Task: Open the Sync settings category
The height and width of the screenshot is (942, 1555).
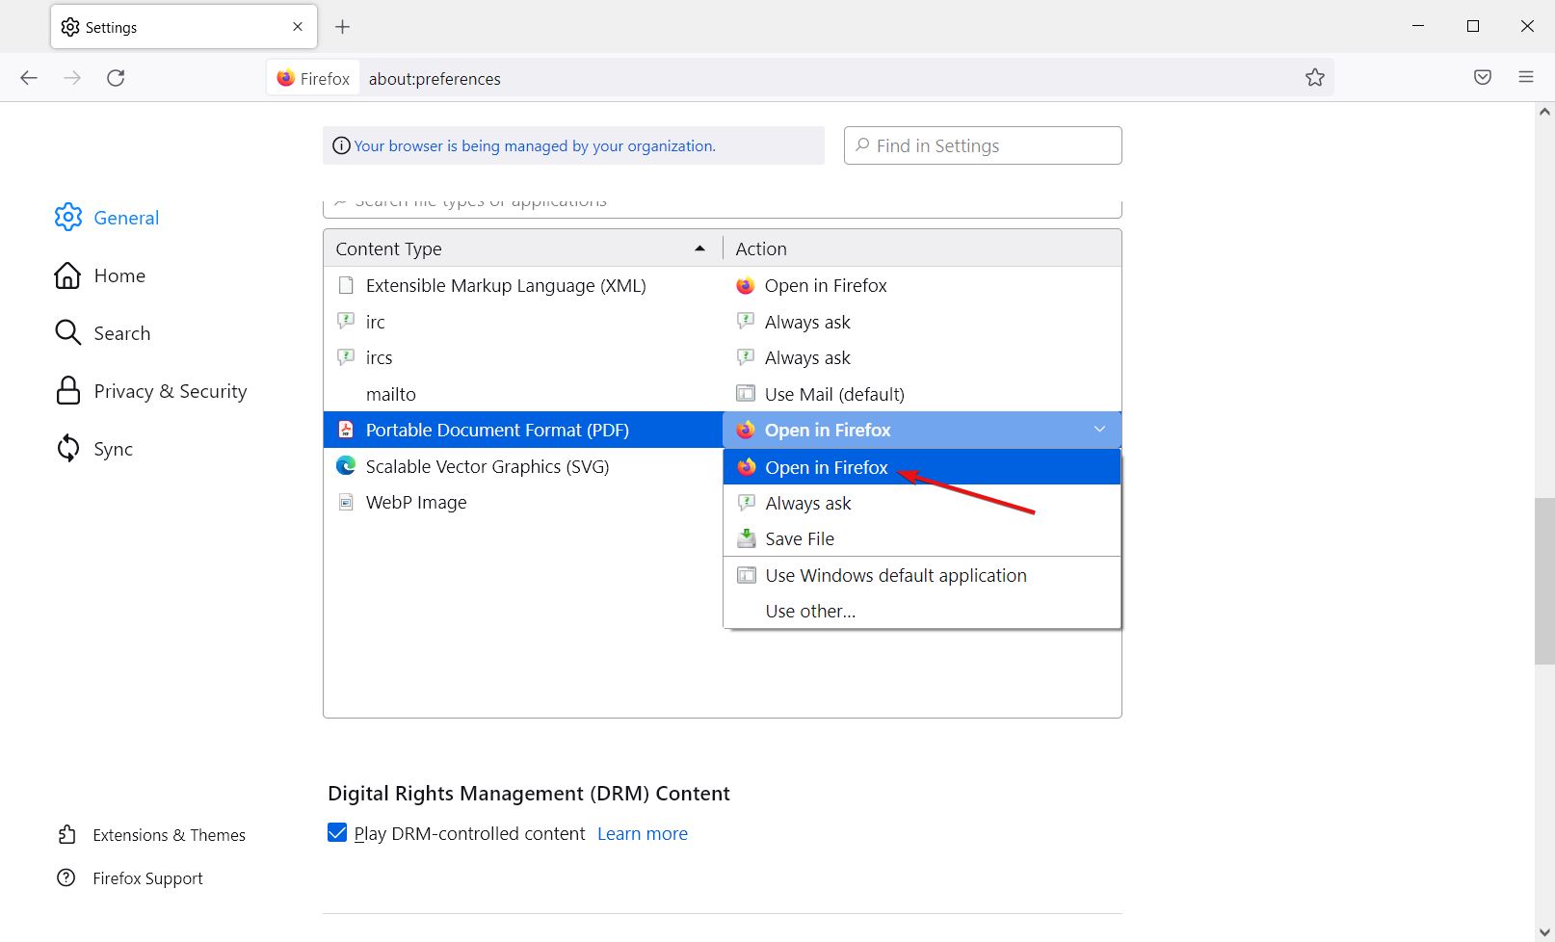Action: pyautogui.click(x=94, y=449)
